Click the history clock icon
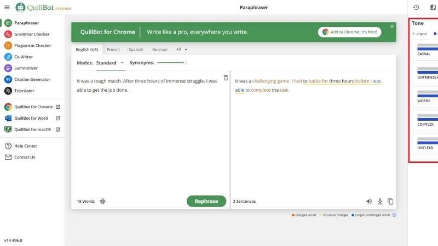 pyautogui.click(x=416, y=7)
